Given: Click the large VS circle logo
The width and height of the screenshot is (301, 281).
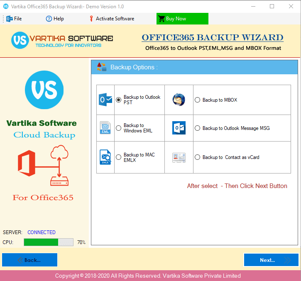Looking at the screenshot, I should (44, 90).
